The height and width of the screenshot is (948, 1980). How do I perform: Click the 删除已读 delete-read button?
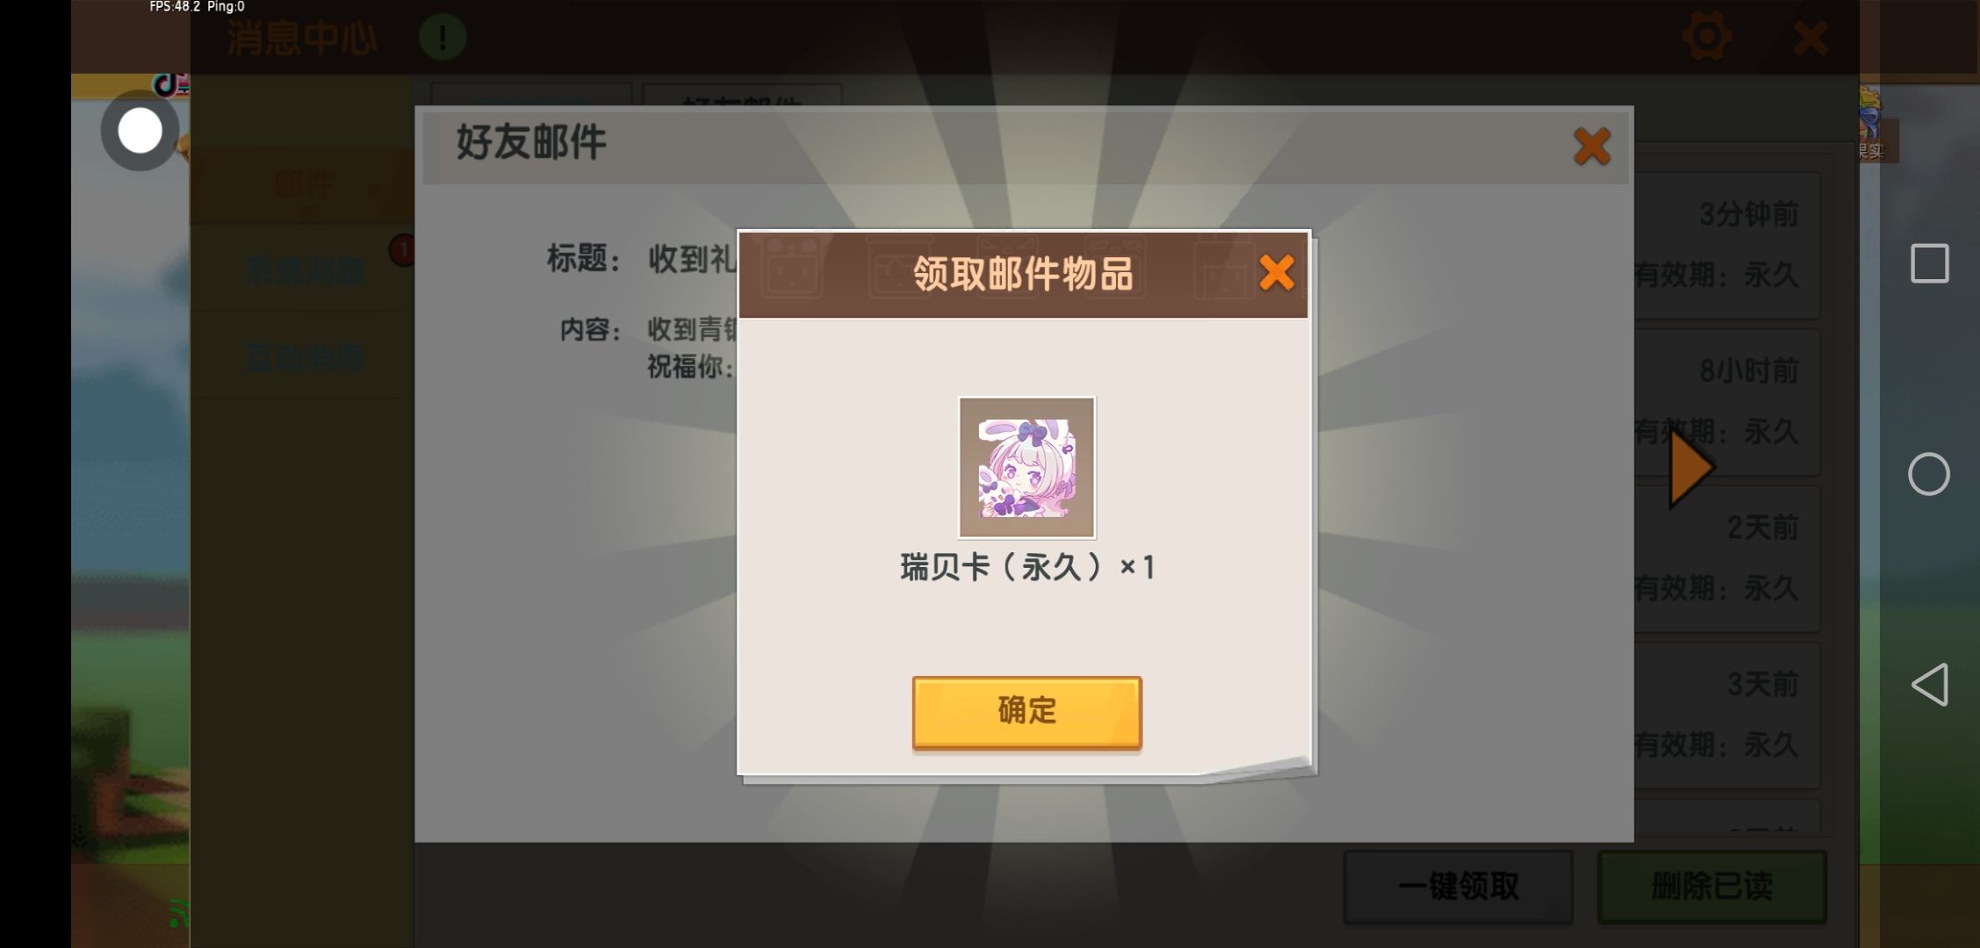coord(1711,887)
